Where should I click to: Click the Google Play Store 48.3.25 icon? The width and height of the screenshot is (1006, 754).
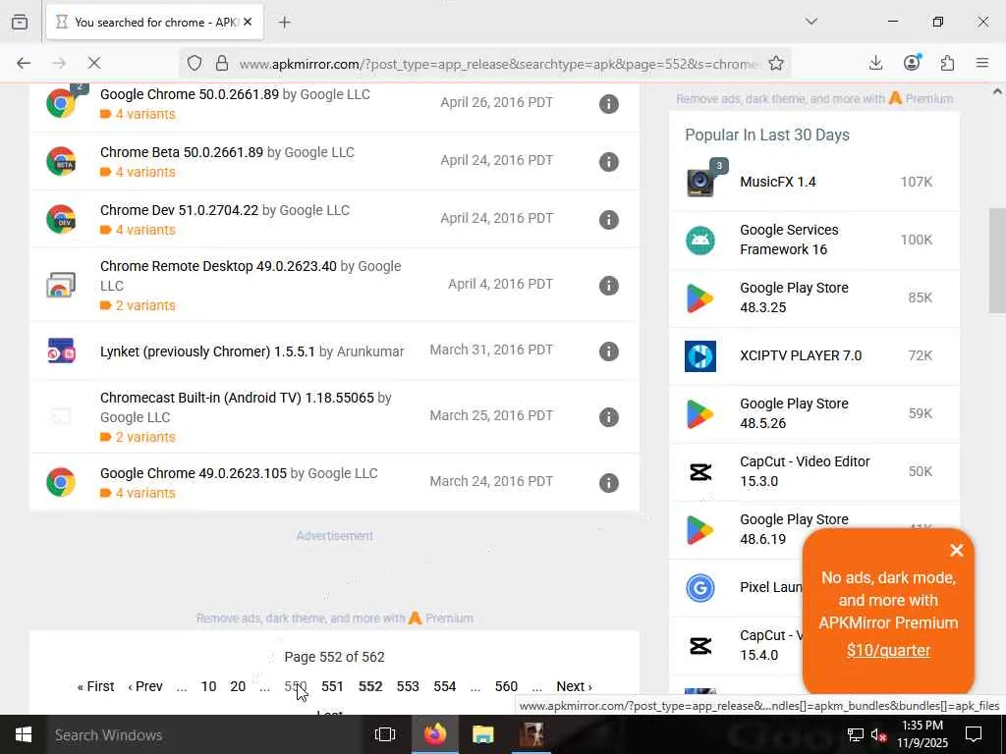coord(700,298)
